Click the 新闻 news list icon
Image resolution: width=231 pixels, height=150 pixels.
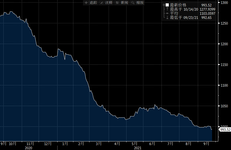[x=117, y=3]
